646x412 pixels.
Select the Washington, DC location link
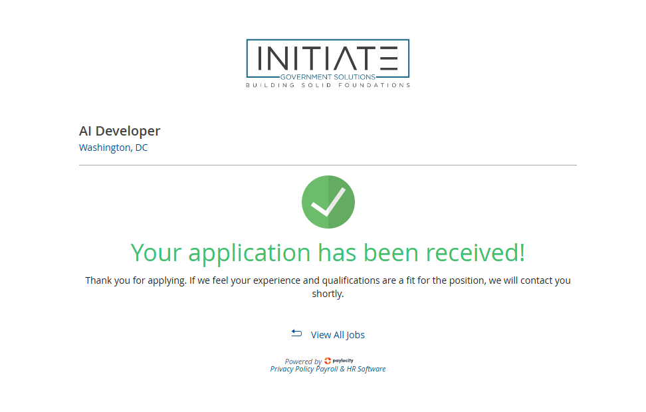coord(113,148)
